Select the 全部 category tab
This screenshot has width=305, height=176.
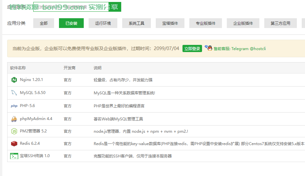[44, 23]
